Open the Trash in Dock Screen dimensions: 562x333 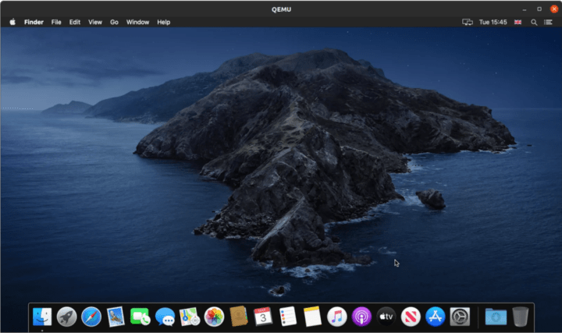[521, 317]
